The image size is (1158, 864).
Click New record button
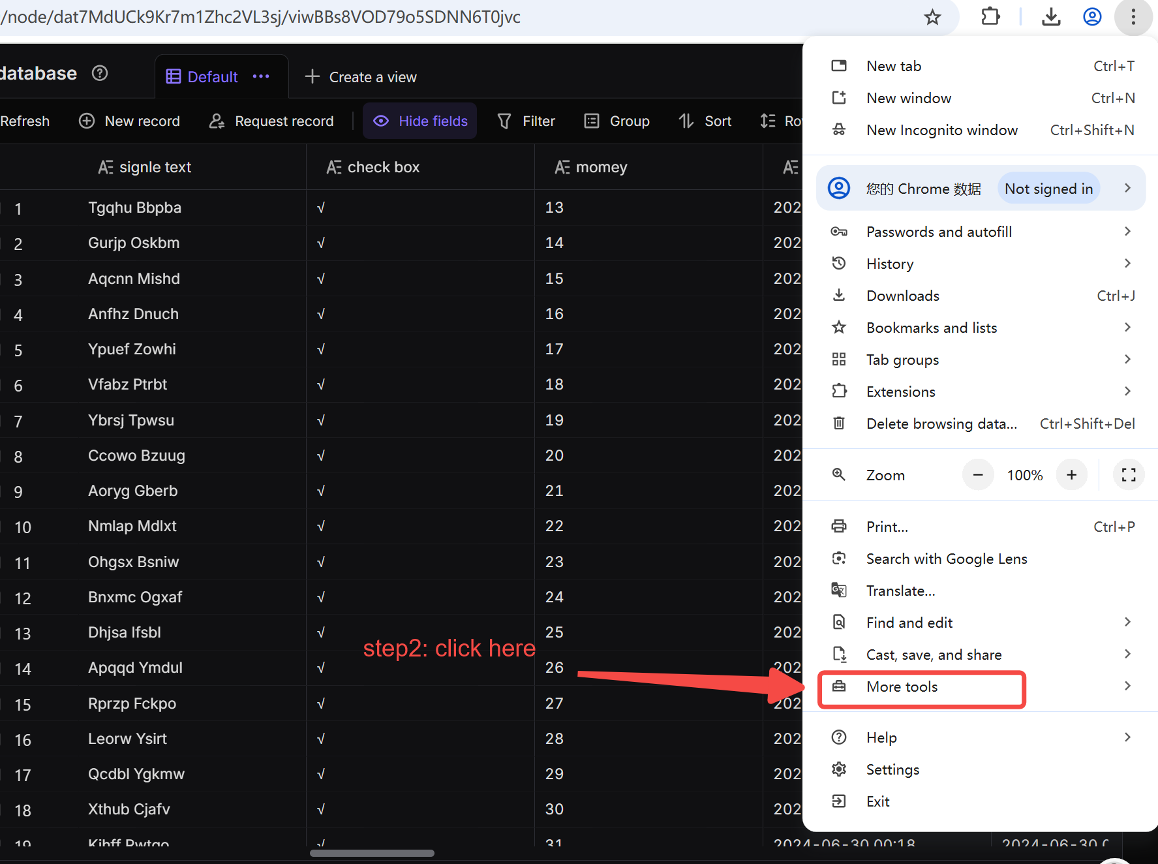pyautogui.click(x=129, y=121)
